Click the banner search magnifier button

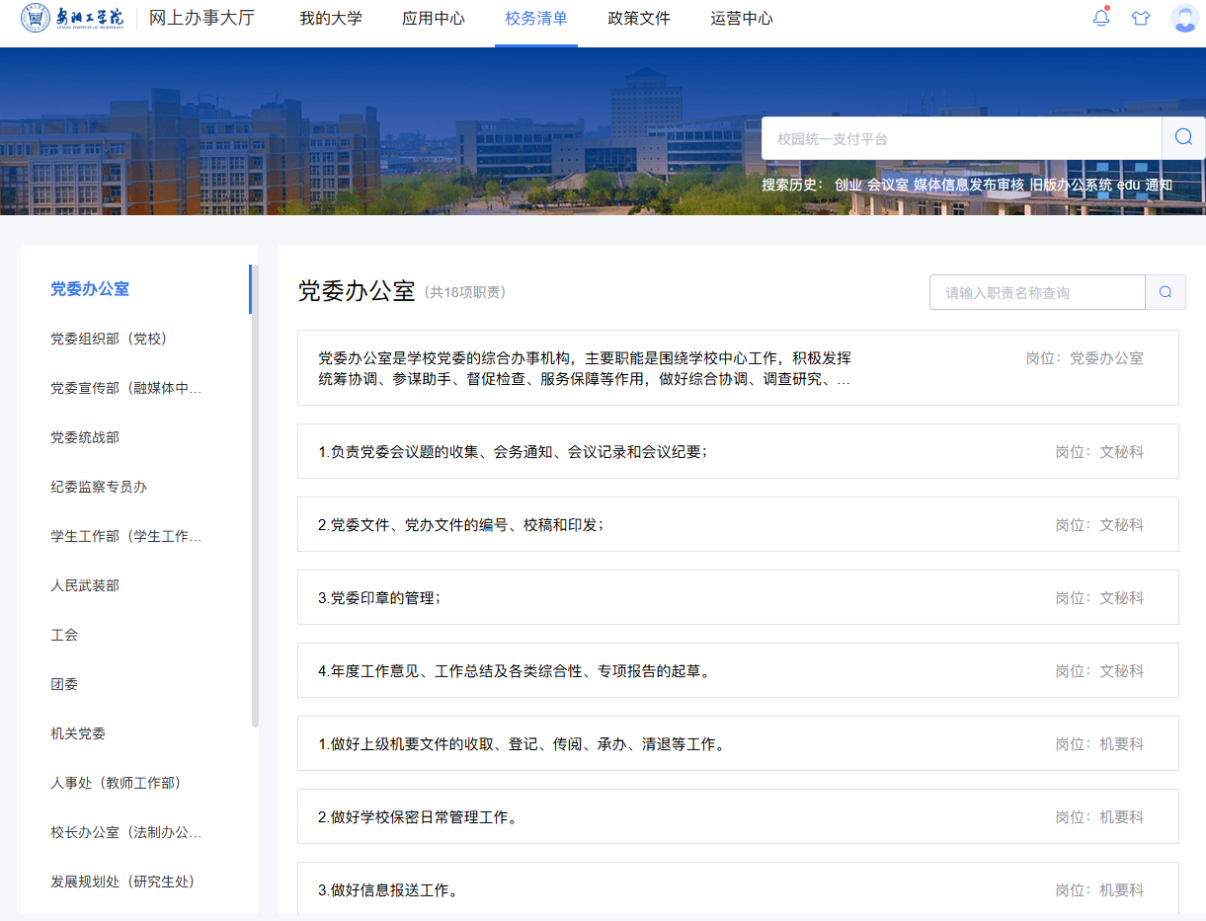[1183, 138]
